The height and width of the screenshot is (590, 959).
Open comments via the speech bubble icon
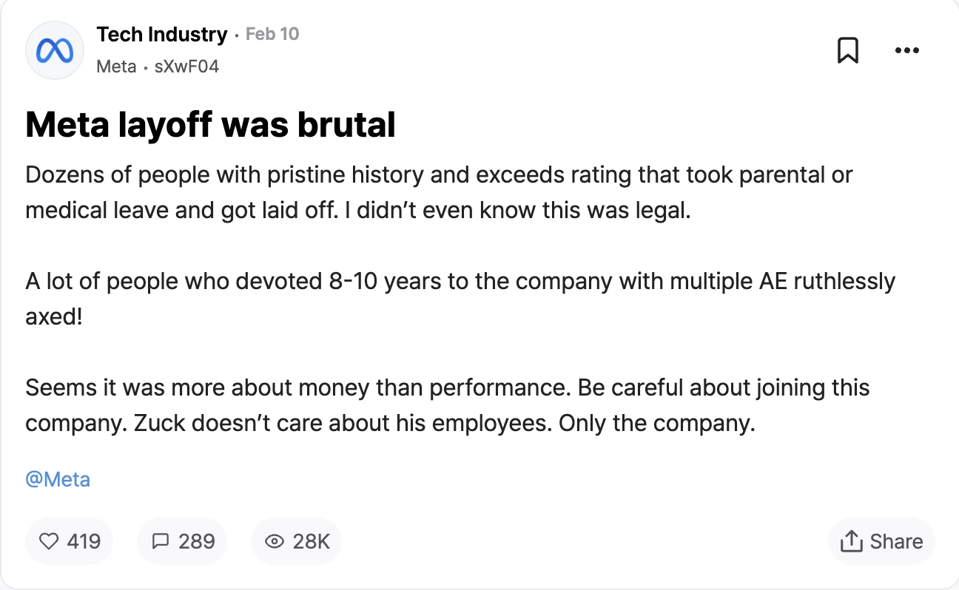coord(160,541)
